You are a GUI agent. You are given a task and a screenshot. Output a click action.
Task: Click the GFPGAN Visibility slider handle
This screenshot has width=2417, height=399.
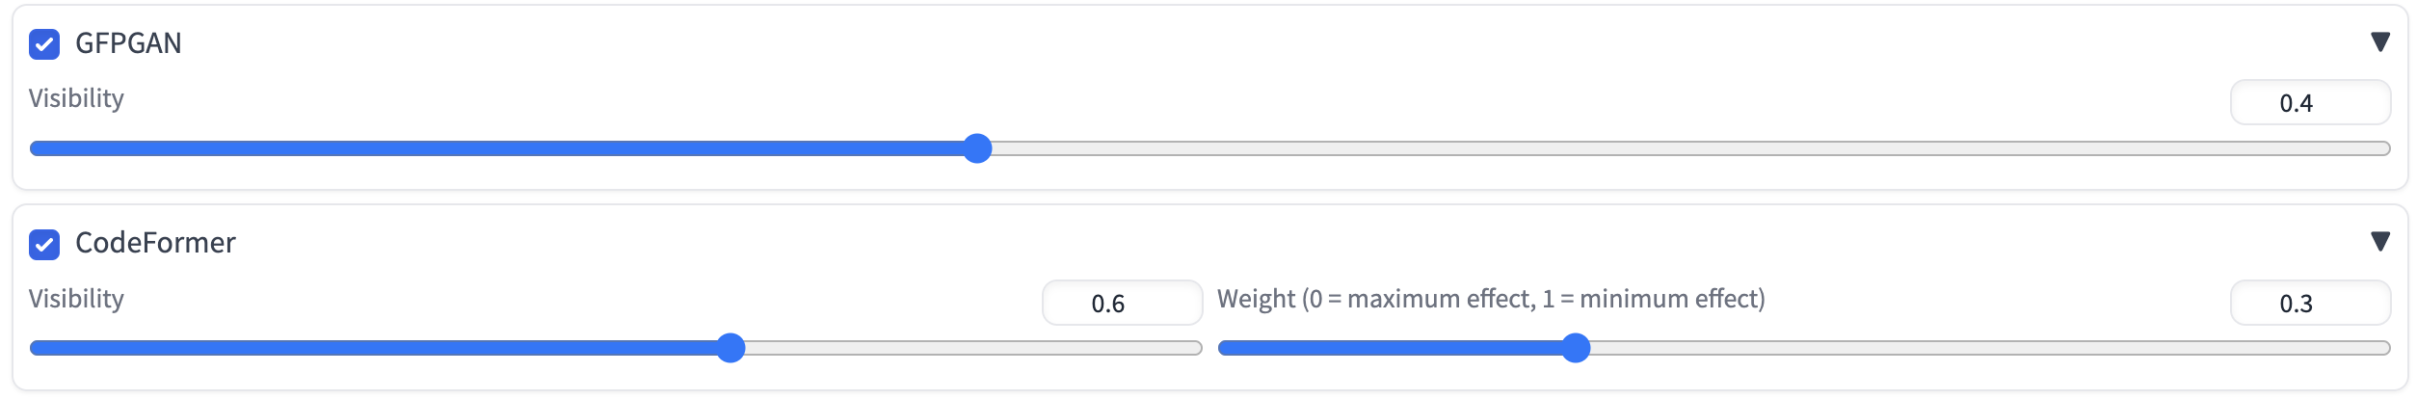point(977,148)
